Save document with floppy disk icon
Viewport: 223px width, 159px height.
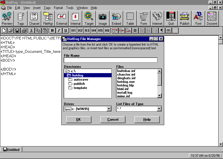pos(17,31)
